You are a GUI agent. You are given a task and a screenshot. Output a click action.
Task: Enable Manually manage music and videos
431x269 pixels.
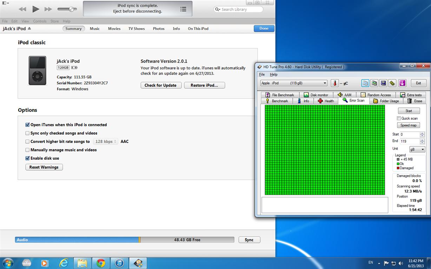(27, 150)
